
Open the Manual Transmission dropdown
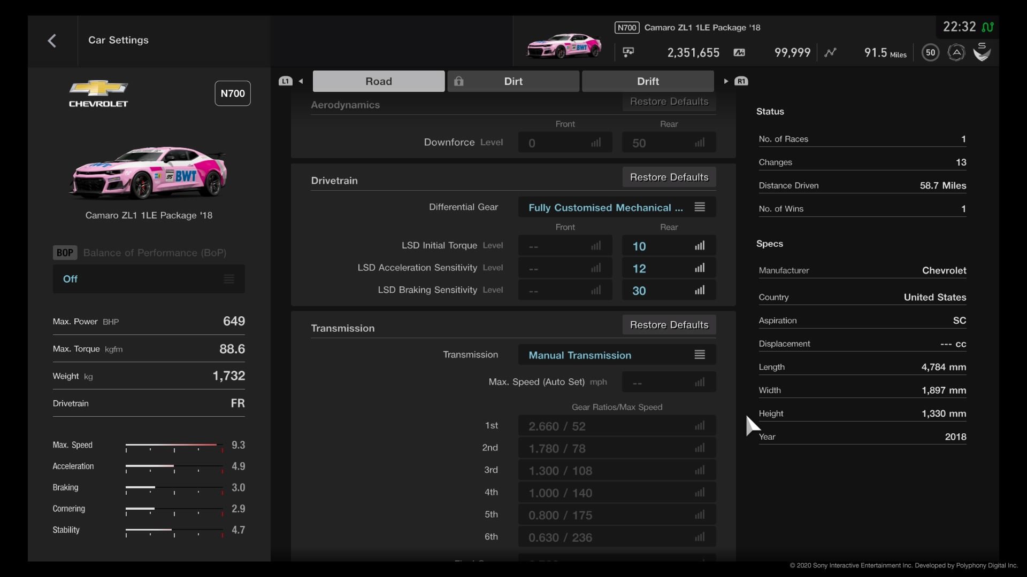[617, 355]
